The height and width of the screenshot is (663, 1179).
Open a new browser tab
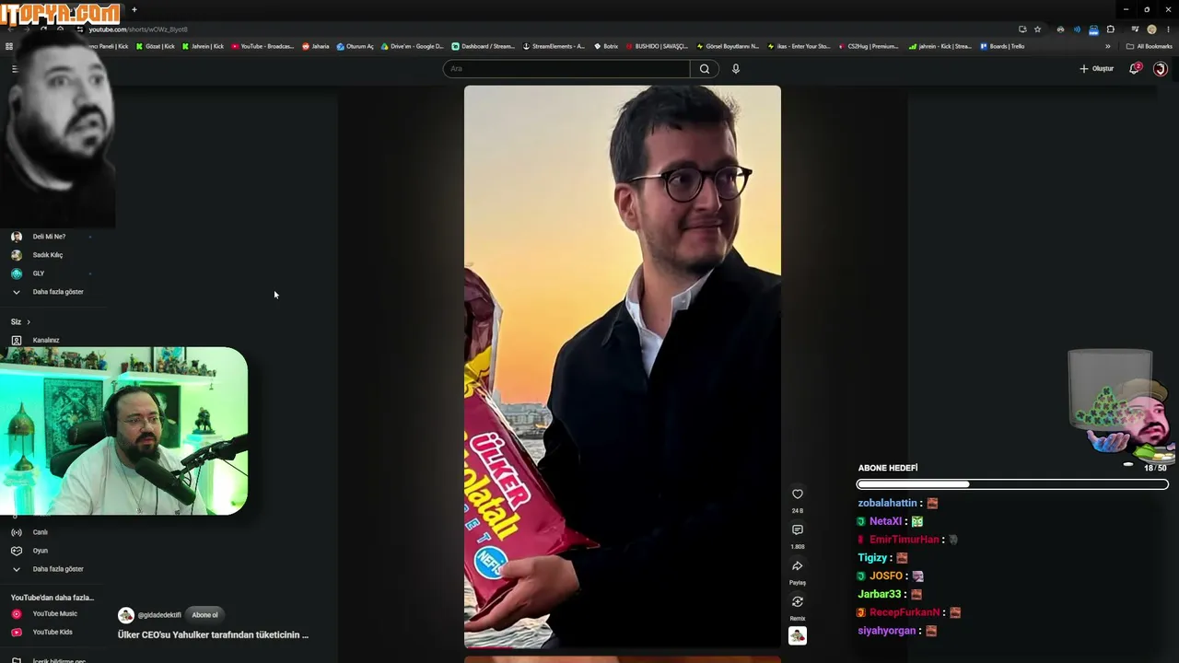(x=134, y=10)
